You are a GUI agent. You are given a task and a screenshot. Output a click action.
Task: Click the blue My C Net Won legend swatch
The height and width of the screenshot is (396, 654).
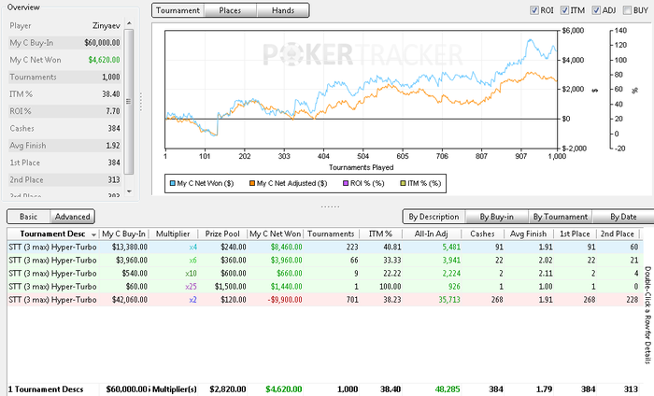[x=171, y=183]
